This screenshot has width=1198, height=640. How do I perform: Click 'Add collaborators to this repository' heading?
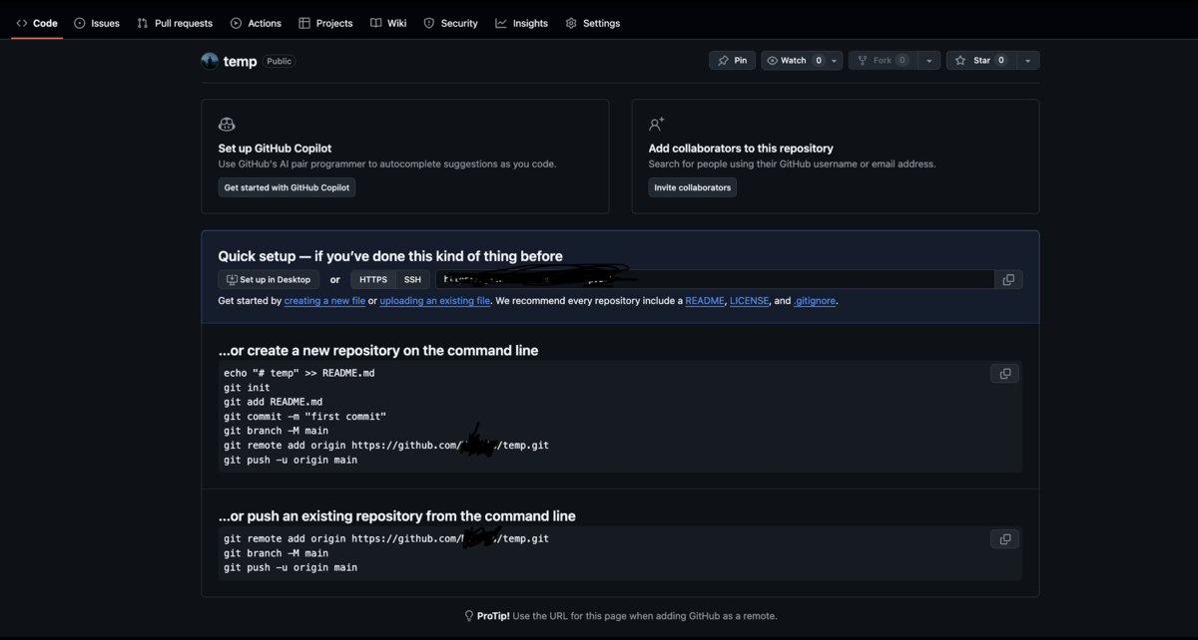(741, 148)
